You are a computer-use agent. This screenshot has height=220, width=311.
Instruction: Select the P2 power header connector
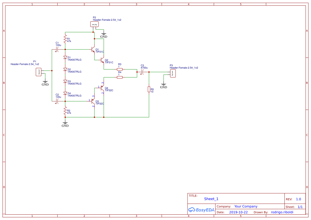click(x=94, y=24)
